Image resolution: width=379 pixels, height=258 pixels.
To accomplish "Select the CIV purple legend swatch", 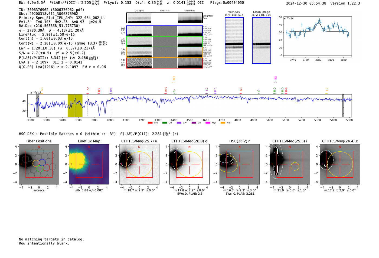I will [179, 123].
